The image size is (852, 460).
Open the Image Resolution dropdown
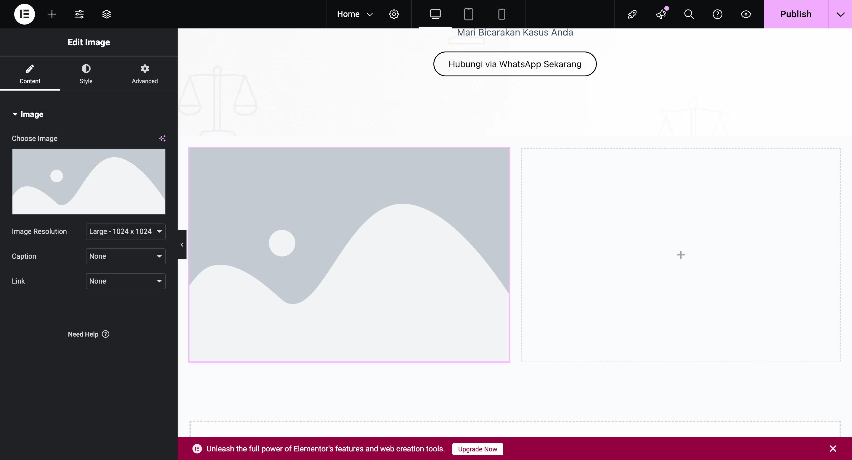point(125,231)
